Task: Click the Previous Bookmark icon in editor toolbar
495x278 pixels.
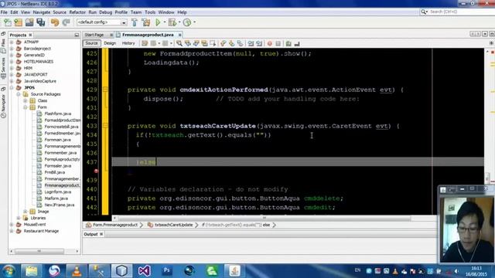Action: [224, 43]
